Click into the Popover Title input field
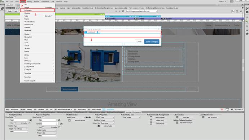 (49, 120)
